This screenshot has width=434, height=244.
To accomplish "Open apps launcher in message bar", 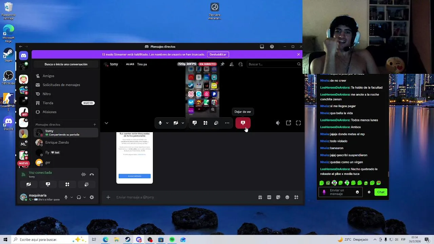I will pyautogui.click(x=296, y=197).
